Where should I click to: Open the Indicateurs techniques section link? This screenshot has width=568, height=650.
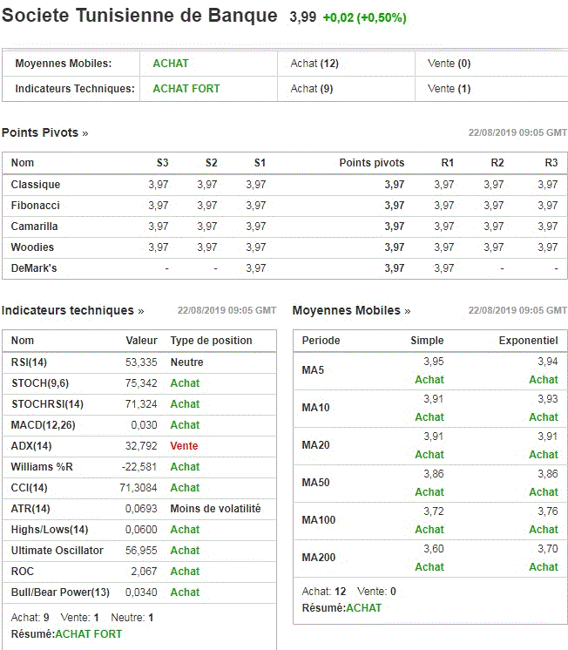tap(72, 310)
